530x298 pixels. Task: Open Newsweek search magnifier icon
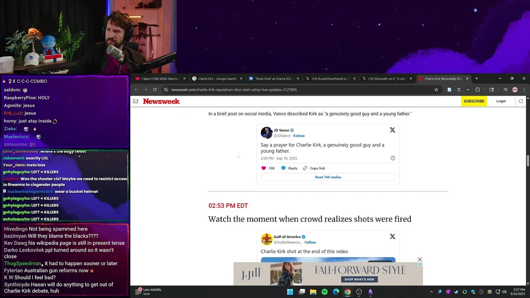[x=521, y=101]
